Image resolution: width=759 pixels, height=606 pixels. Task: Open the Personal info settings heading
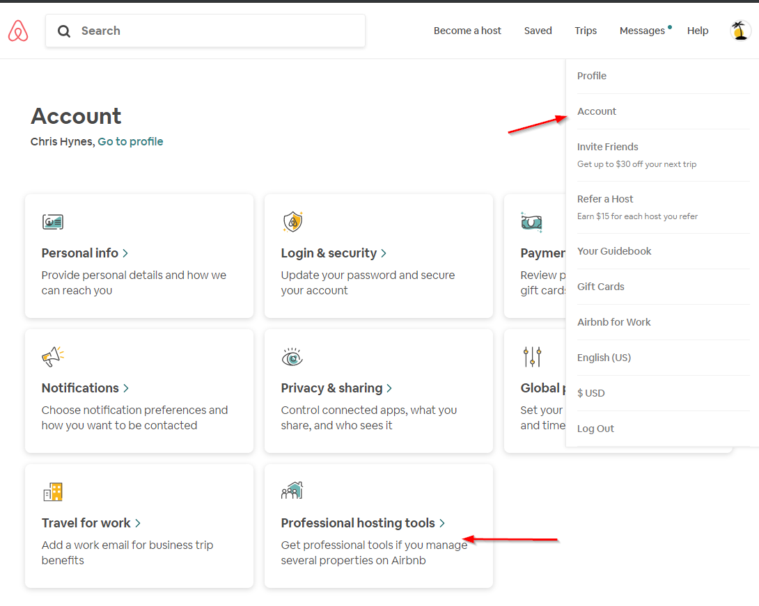tap(84, 253)
